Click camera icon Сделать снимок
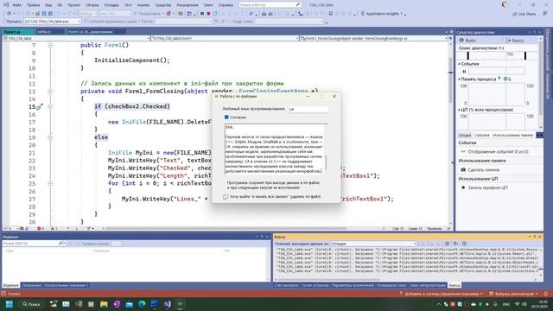This screenshot has width=553, height=311. point(463,169)
